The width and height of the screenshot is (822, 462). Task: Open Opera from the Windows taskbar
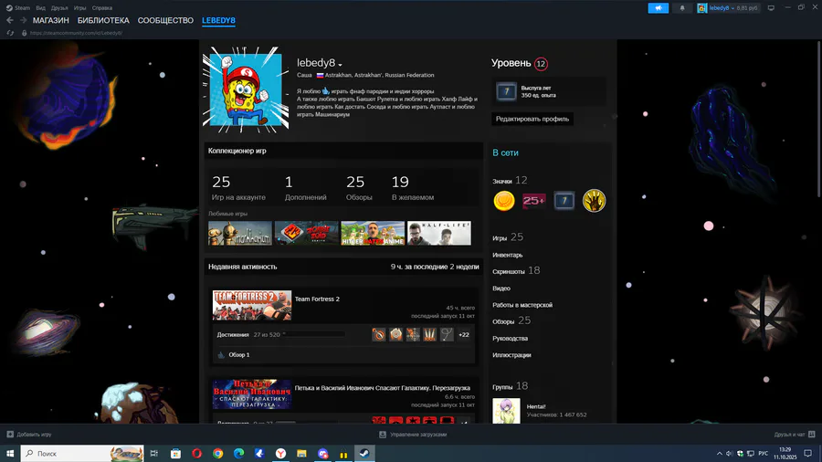point(196,453)
